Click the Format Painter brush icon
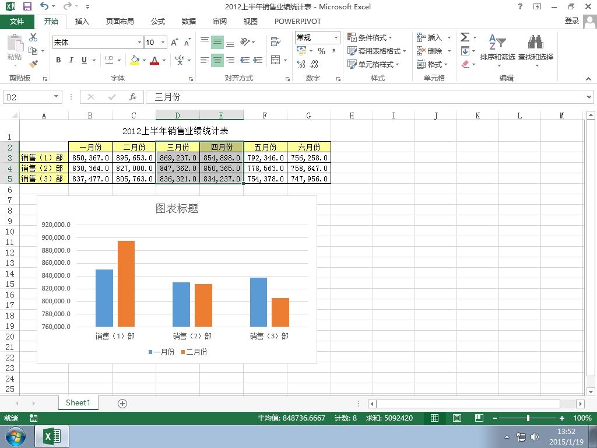597x448 pixels. point(33,64)
